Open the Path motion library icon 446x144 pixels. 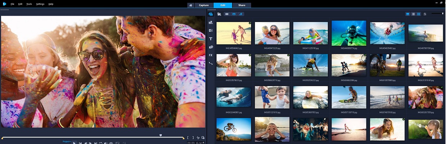pyautogui.click(x=211, y=63)
